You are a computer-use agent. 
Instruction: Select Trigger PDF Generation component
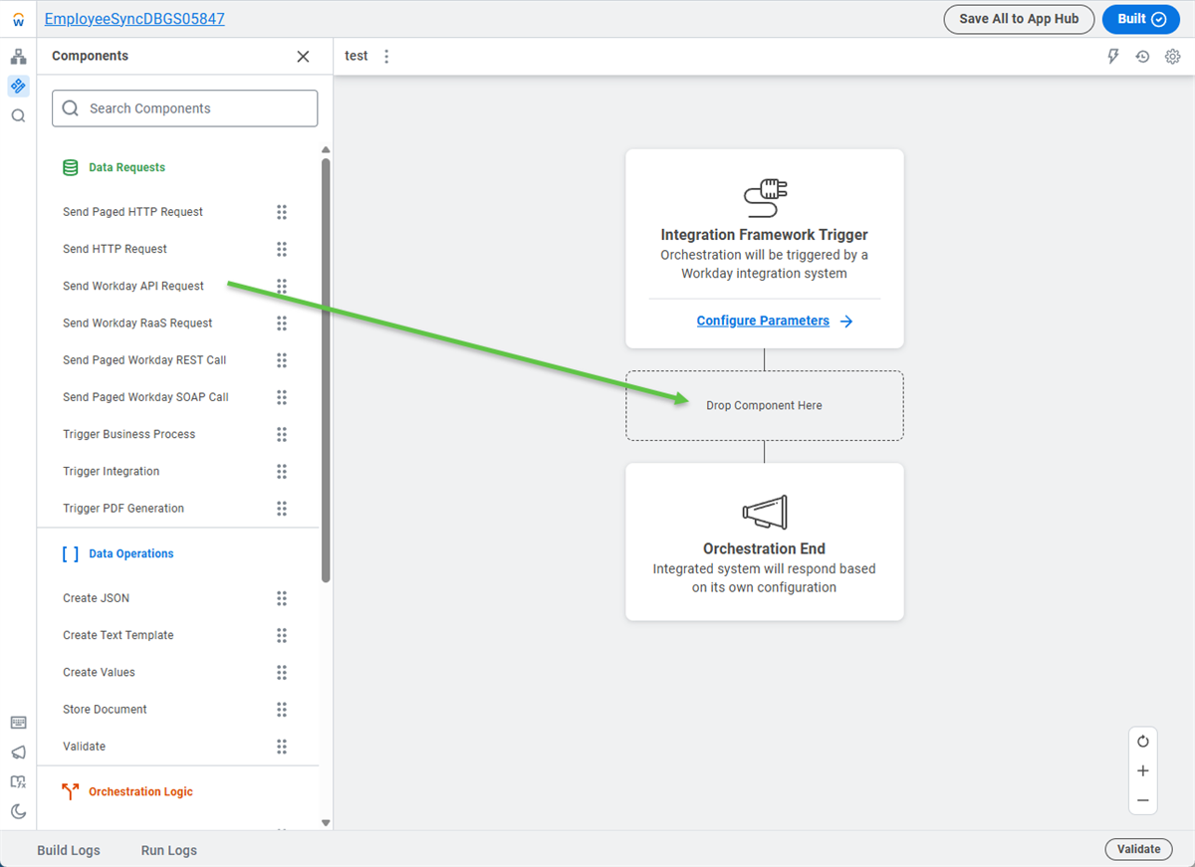[x=123, y=509]
